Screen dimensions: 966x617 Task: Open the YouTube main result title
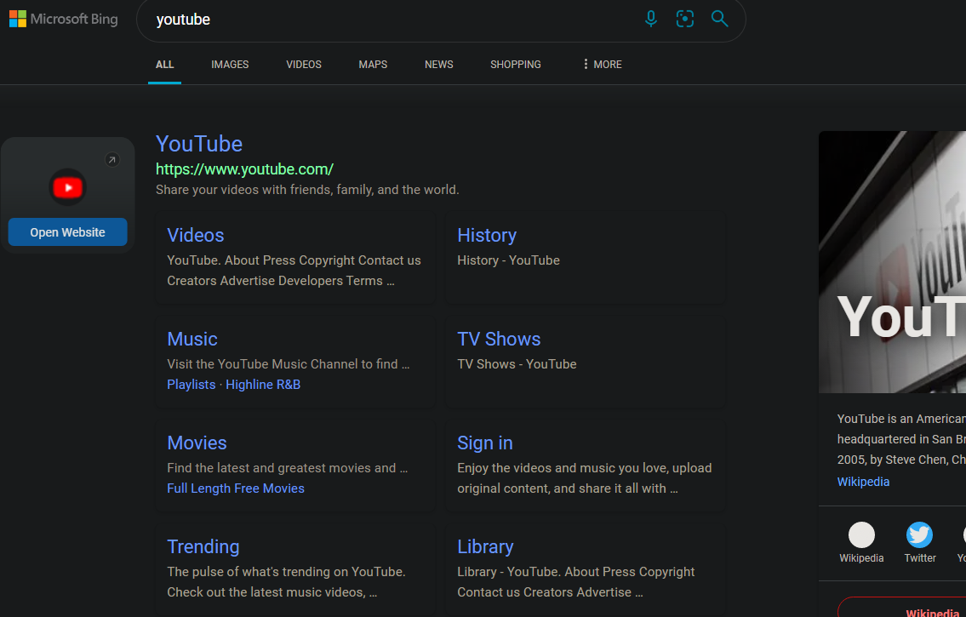[199, 144]
